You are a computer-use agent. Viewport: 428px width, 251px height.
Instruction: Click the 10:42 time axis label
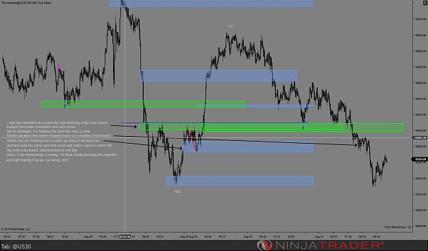coord(64,237)
